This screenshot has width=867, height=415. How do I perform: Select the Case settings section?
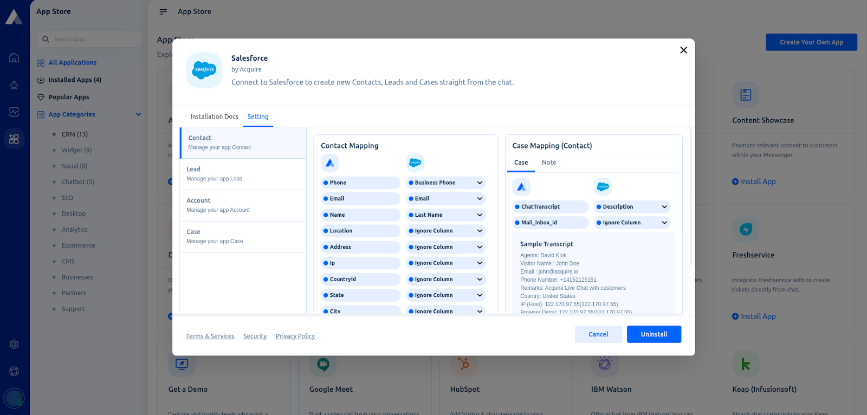coord(243,237)
